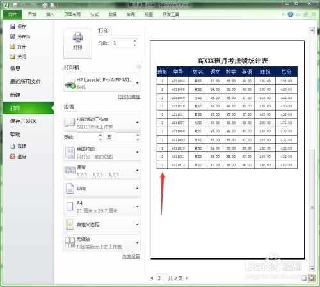The height and width of the screenshot is (287, 320).
Task: Click the preview scrollbar up arrow
Action: point(312,31)
